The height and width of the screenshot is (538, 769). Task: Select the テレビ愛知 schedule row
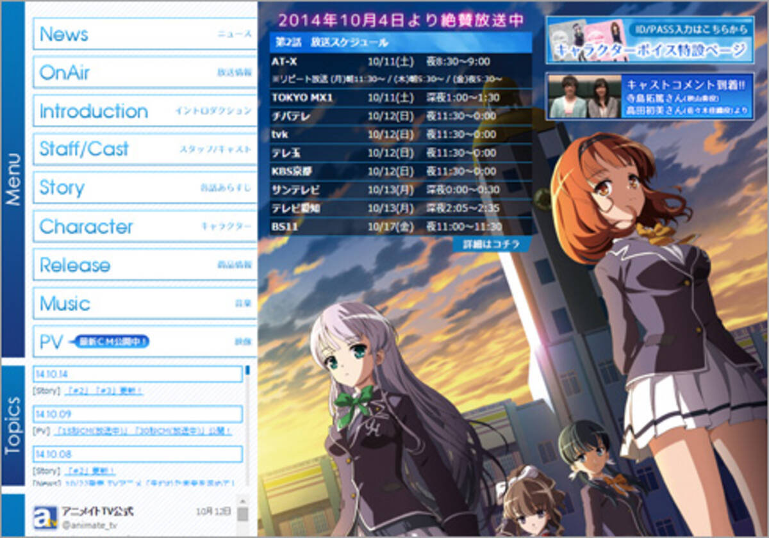(401, 209)
